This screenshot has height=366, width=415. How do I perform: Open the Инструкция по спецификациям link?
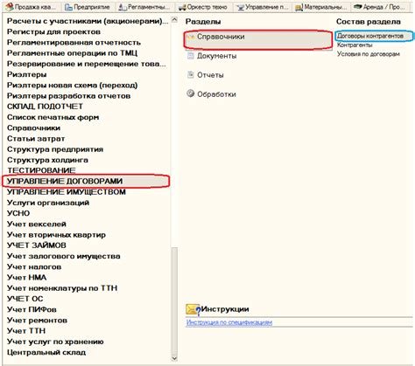[x=229, y=322]
